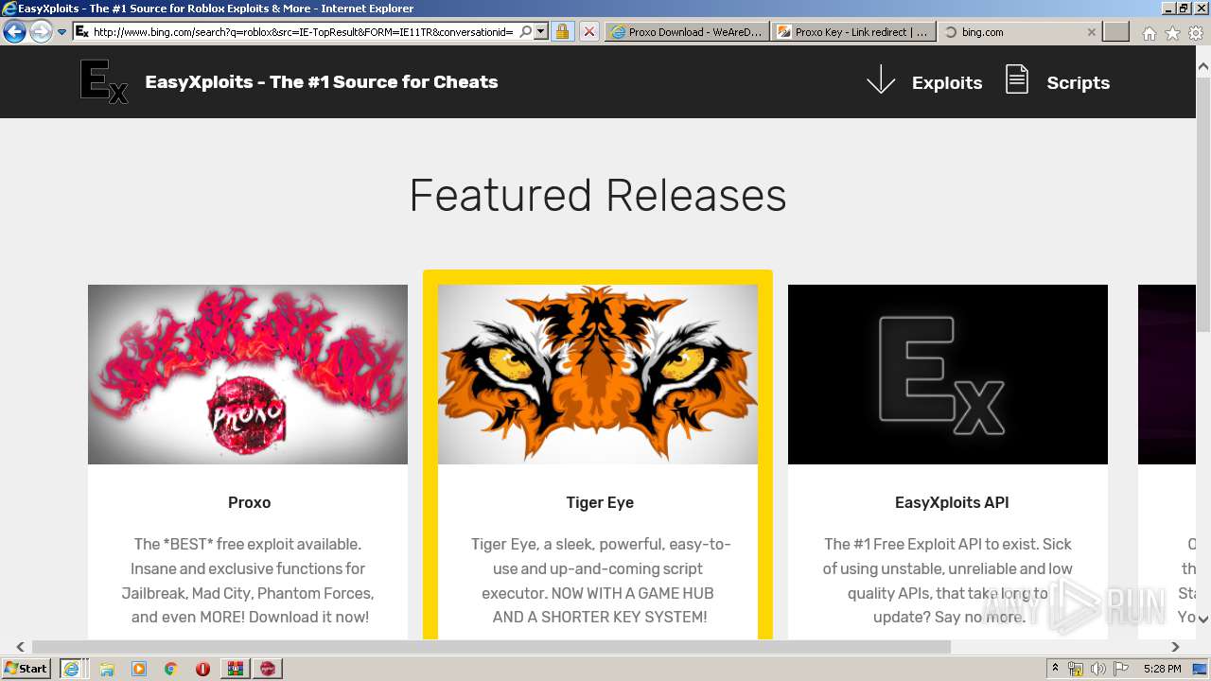Click the security lock icon
The height and width of the screenshot is (681, 1211).
562,31
